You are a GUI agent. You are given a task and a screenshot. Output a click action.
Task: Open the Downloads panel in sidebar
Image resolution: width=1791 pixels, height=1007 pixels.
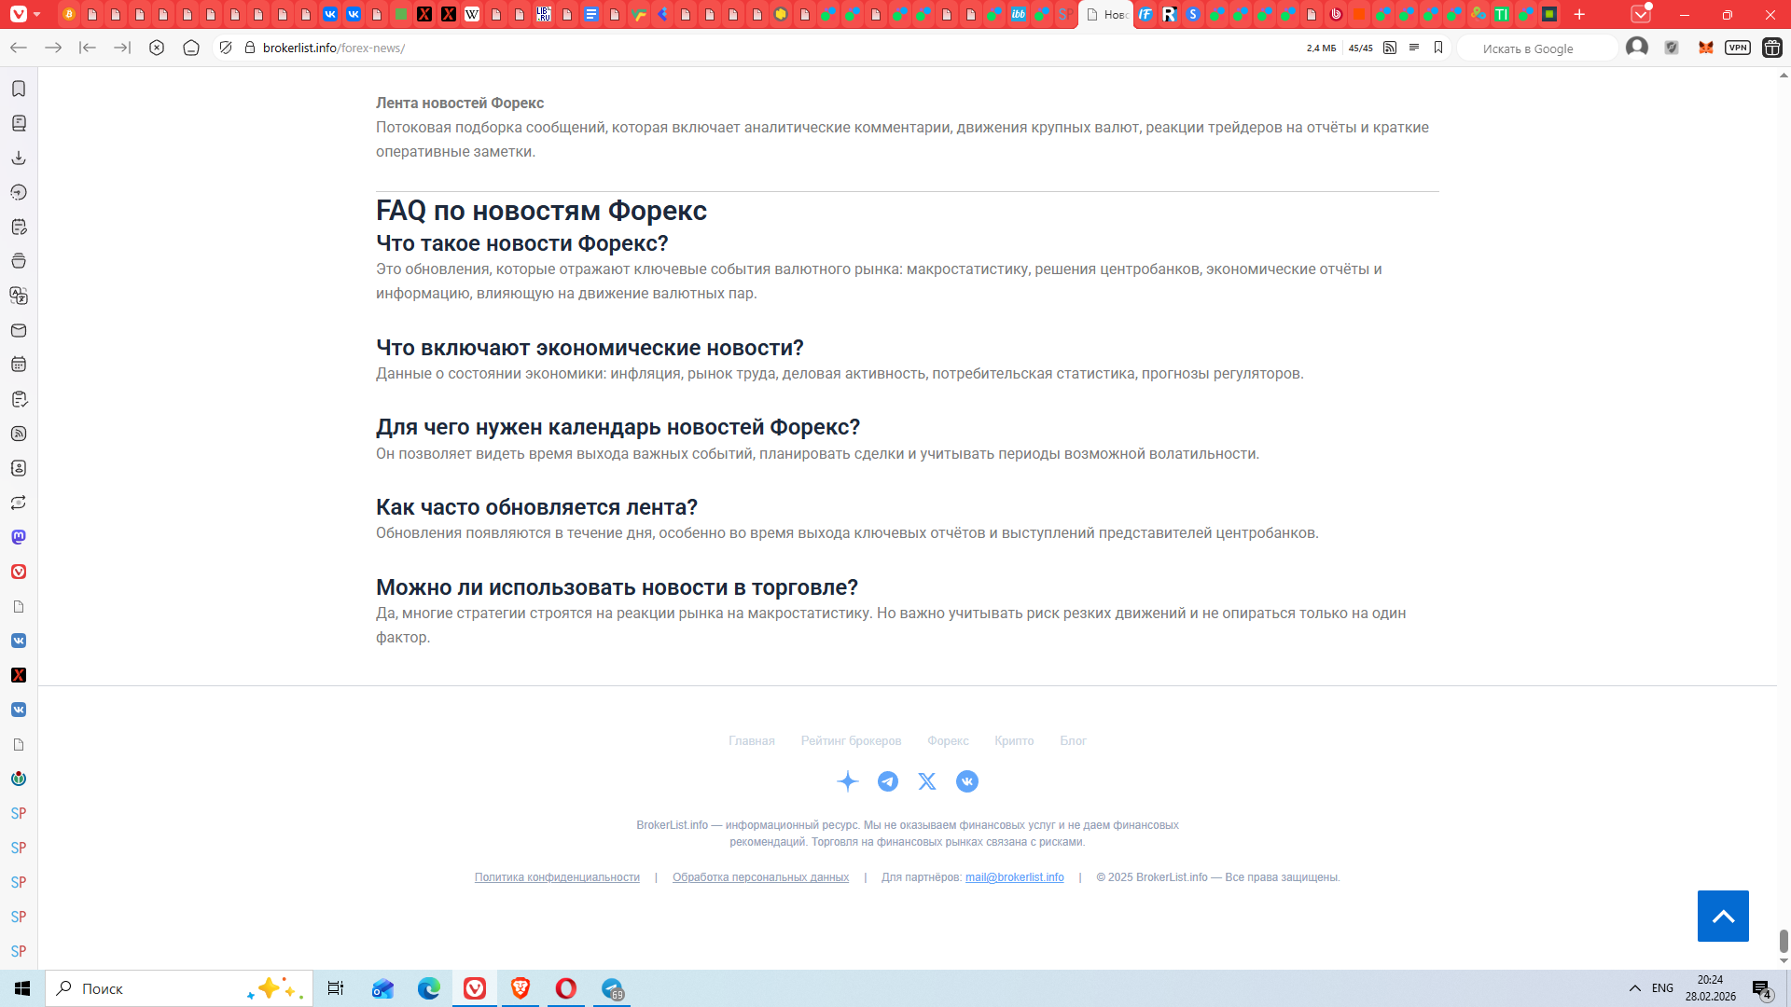(x=19, y=158)
